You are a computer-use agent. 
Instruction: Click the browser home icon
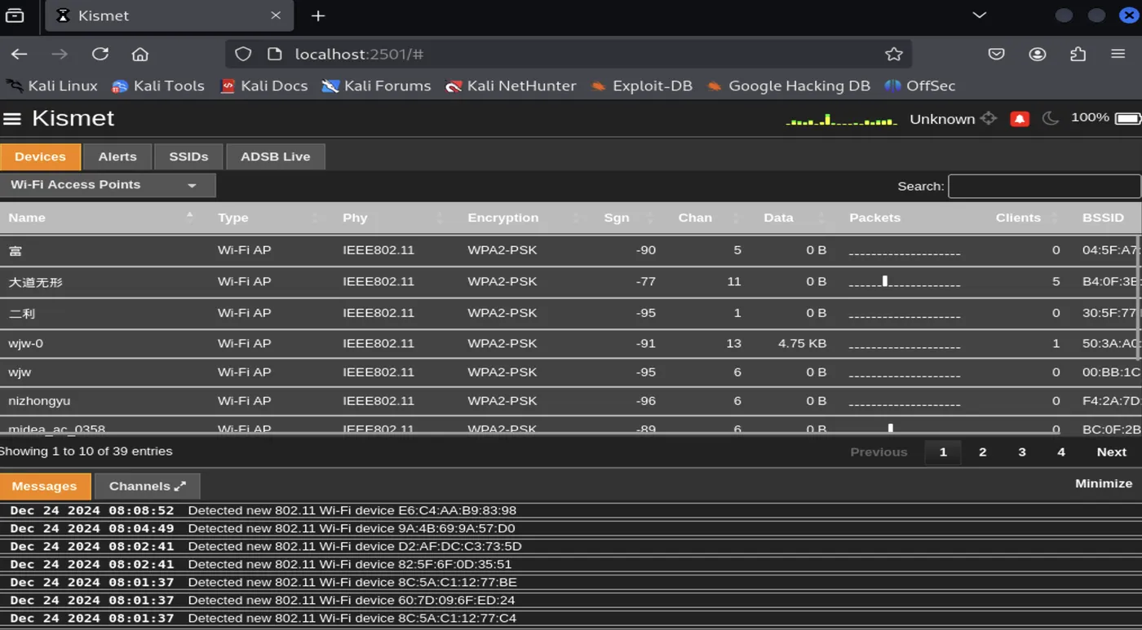tap(140, 54)
